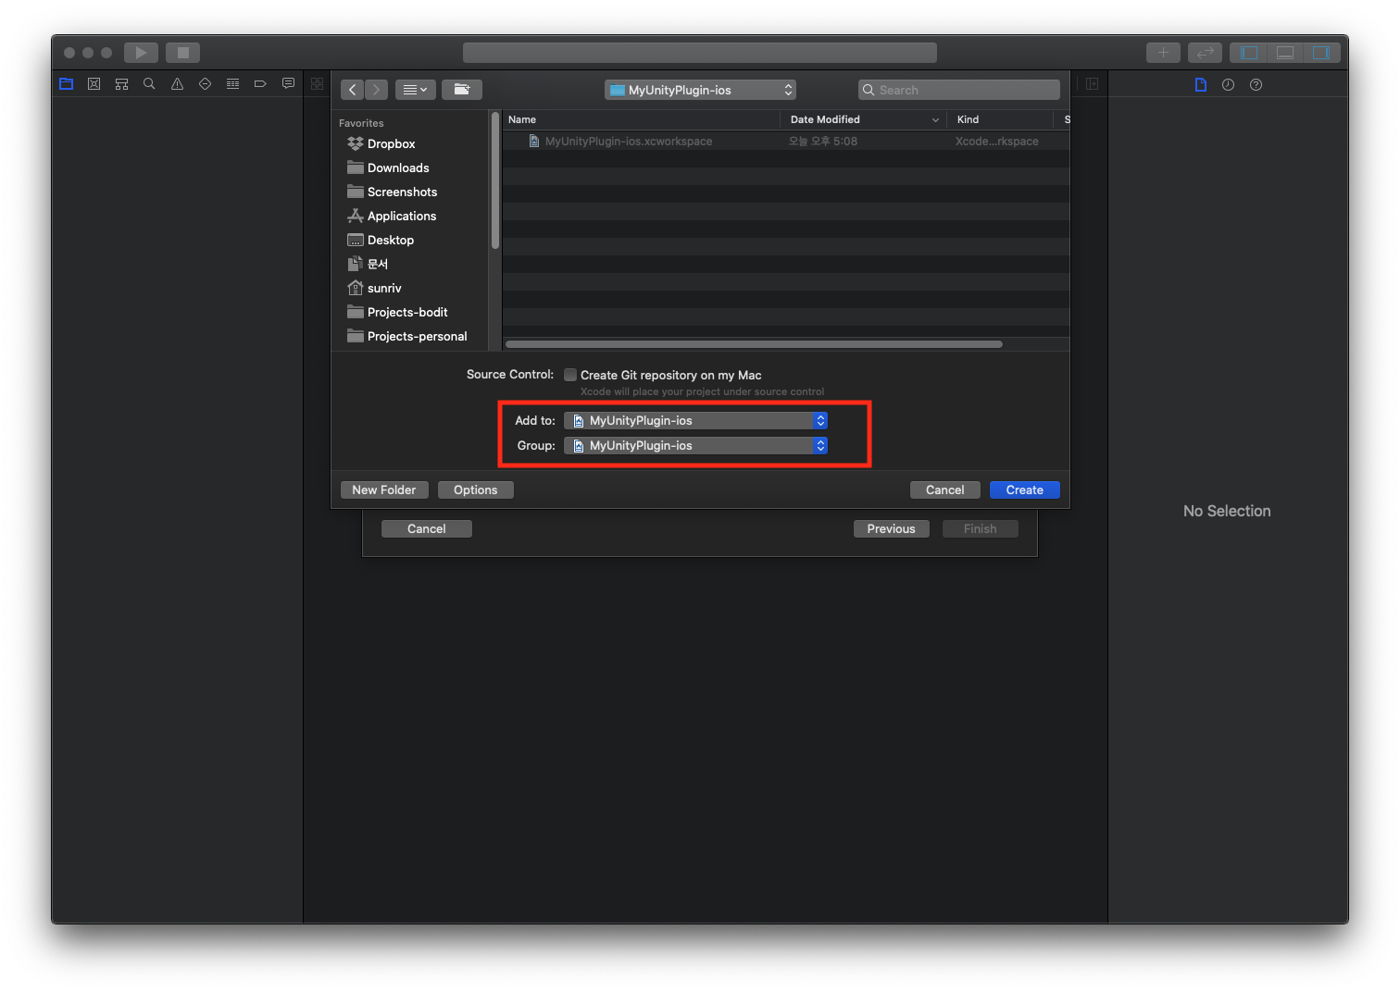Enable Create Git repository on my Mac

tap(570, 375)
